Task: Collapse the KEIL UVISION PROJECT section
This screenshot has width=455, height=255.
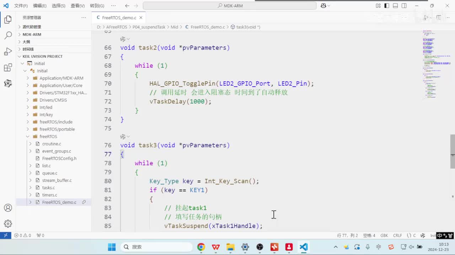Action: [x=53, y=56]
